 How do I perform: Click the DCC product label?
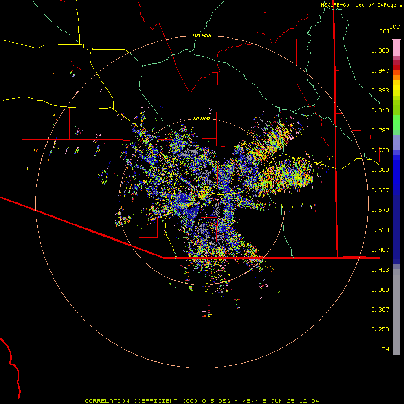[394, 27]
